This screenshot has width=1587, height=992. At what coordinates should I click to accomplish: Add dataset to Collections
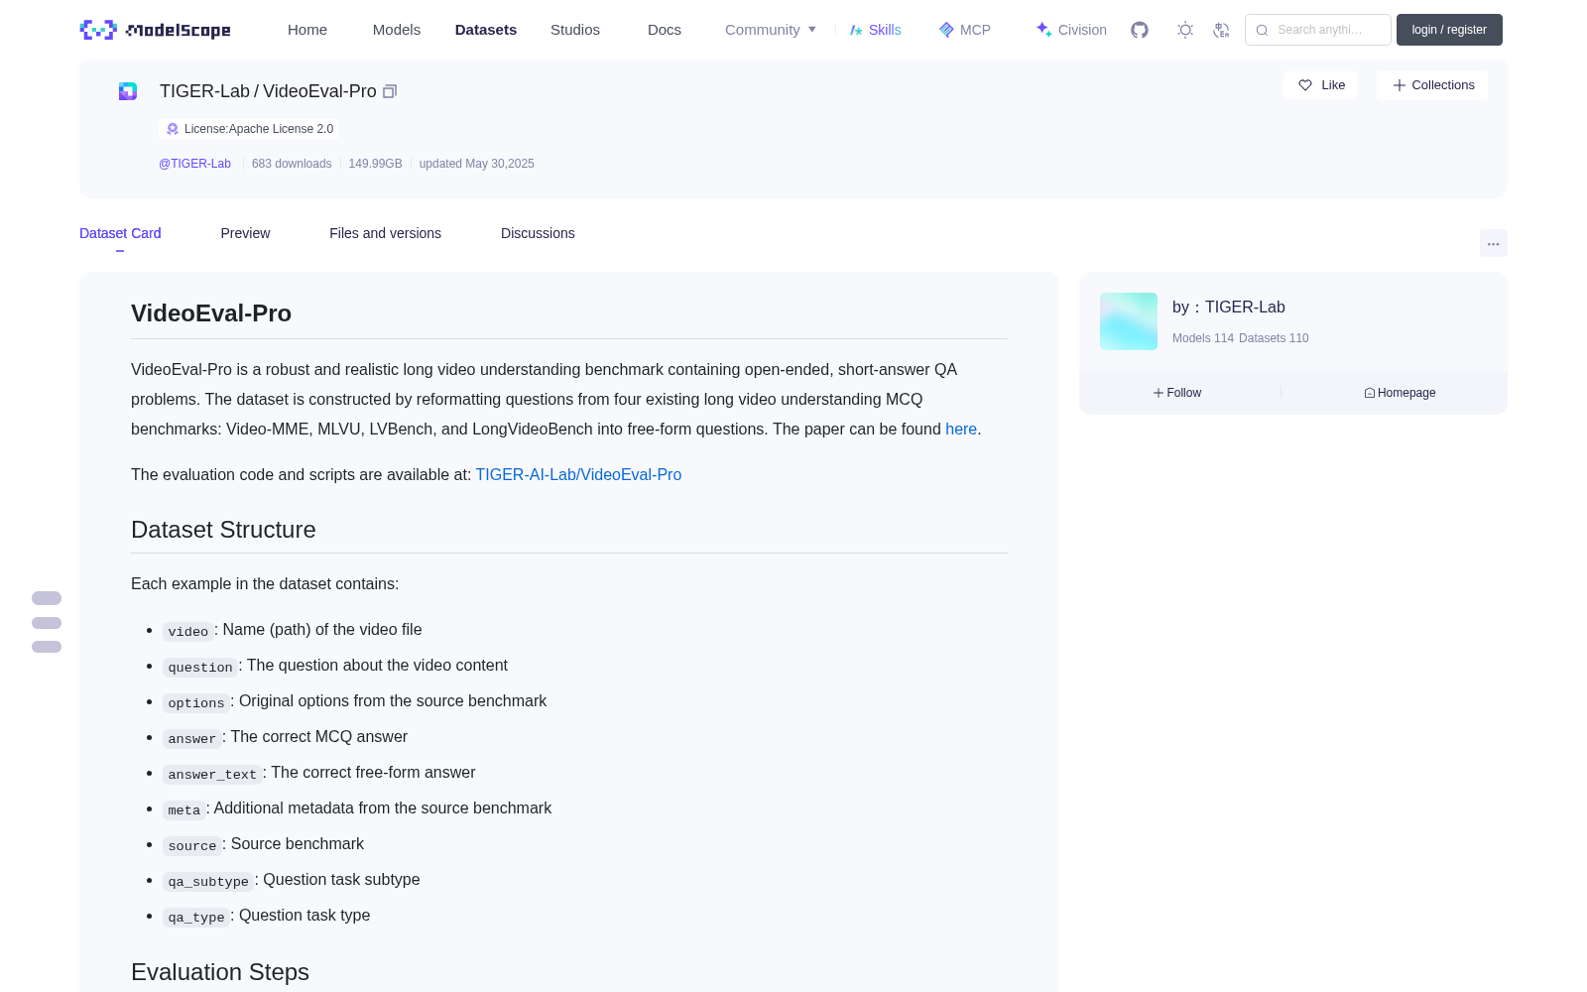(x=1432, y=85)
